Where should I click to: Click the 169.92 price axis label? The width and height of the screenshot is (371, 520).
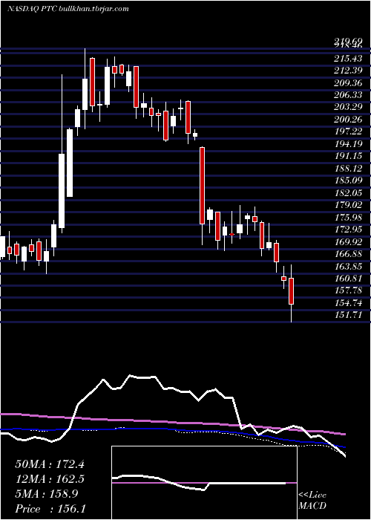[x=348, y=242]
